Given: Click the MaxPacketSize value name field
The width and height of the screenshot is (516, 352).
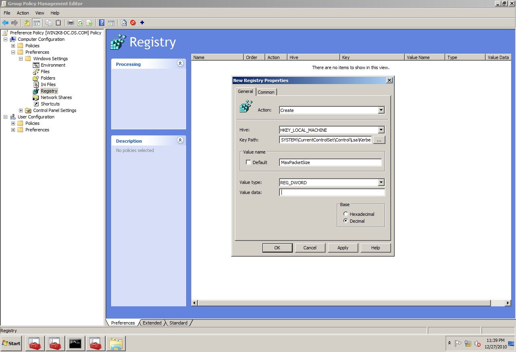Looking at the screenshot, I should [x=330, y=162].
